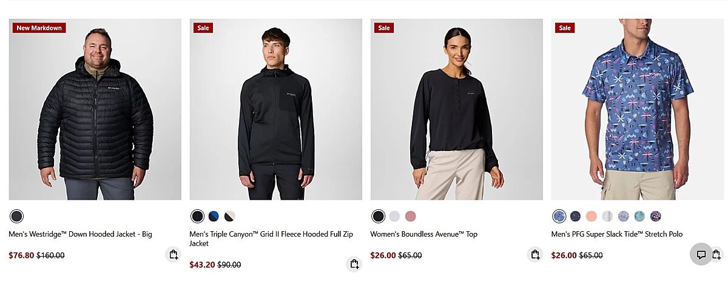Open Men's Westridge Down Hooded Jacket link
The image size is (728, 287).
pyautogui.click(x=80, y=234)
